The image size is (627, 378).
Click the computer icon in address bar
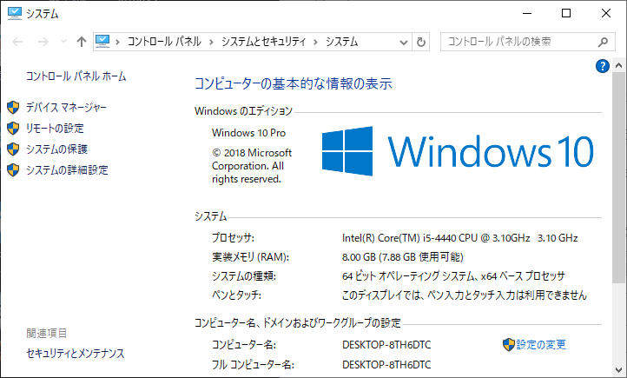coord(102,41)
